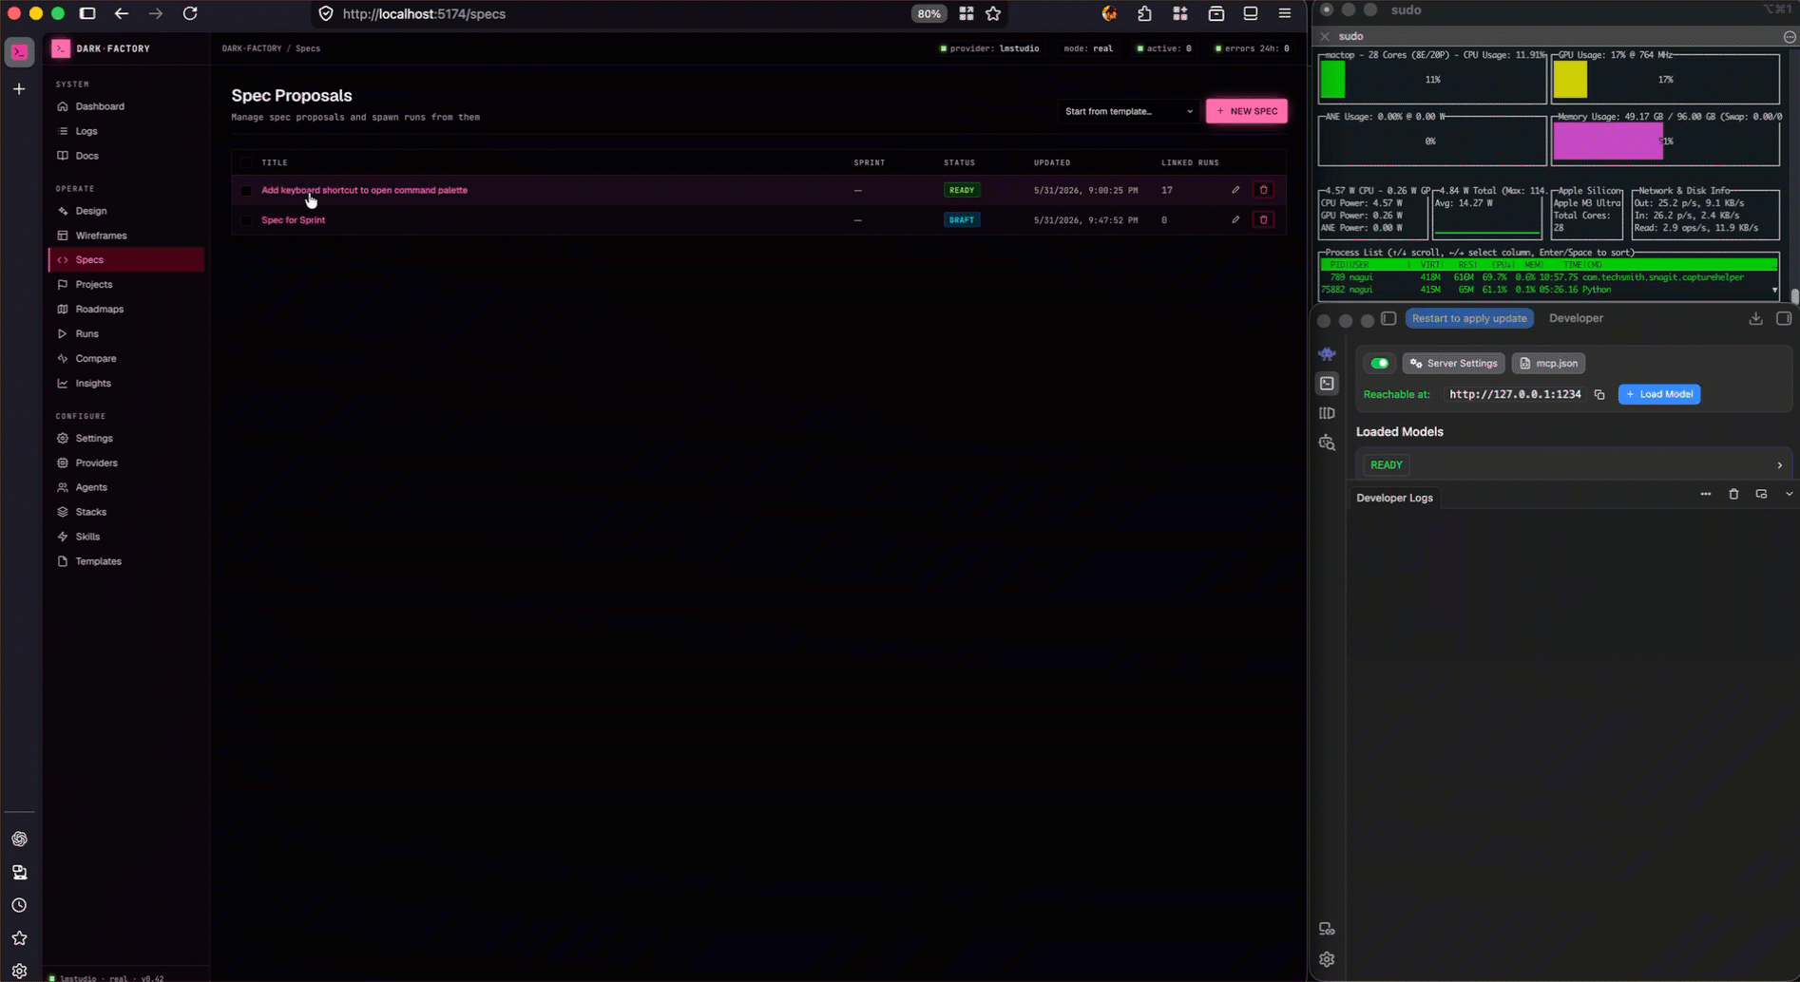The height and width of the screenshot is (982, 1800).
Task: Click the Specs code icon in sidebar
Action: 63,259
